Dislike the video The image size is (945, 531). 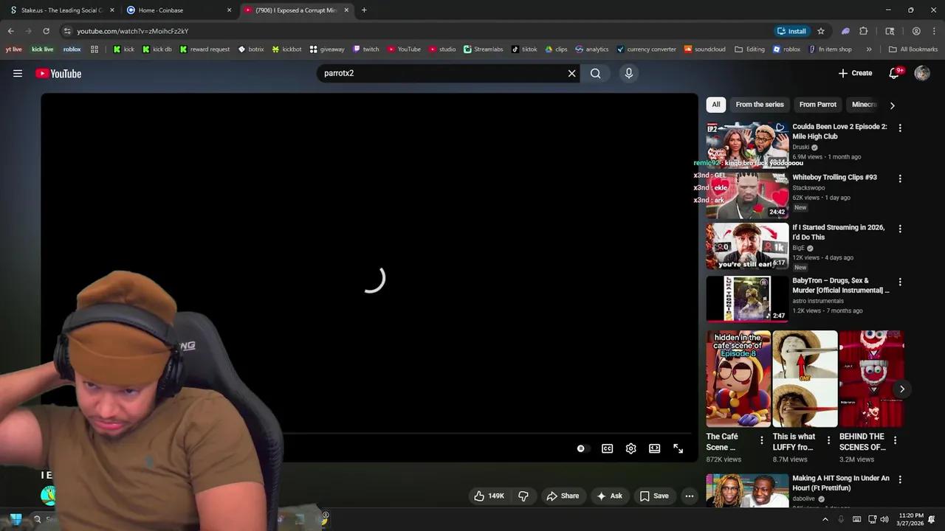click(523, 496)
